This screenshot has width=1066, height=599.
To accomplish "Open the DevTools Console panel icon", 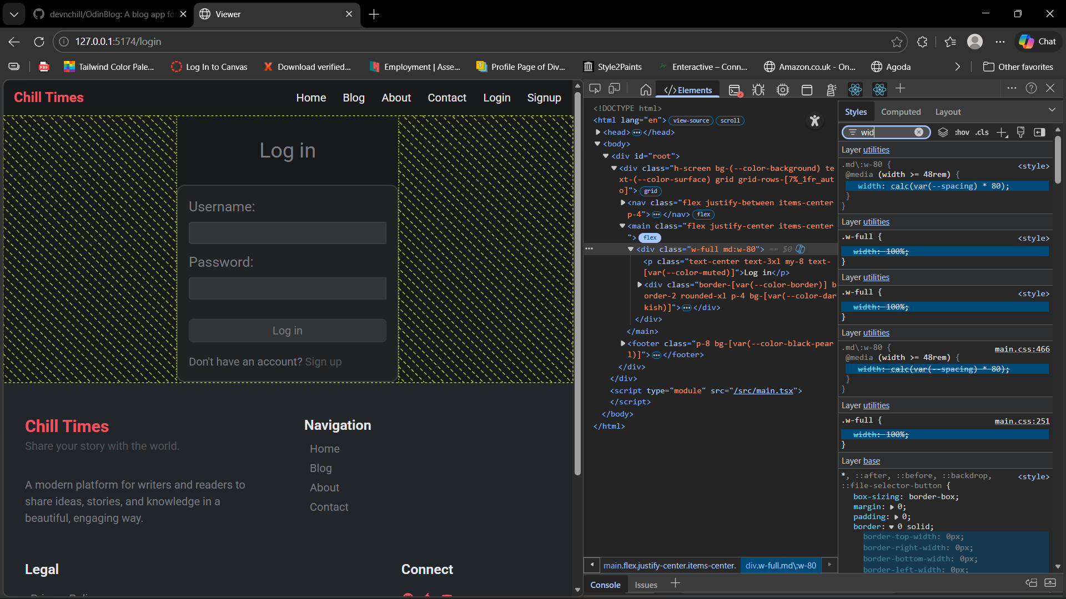I will coord(735,90).
